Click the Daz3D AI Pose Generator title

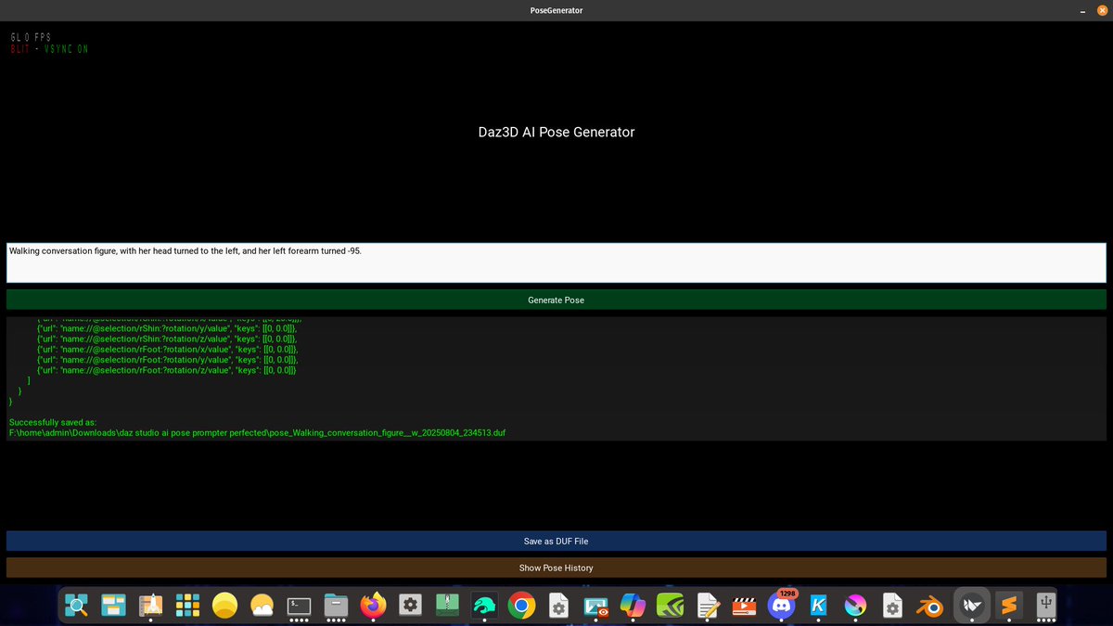(x=556, y=132)
